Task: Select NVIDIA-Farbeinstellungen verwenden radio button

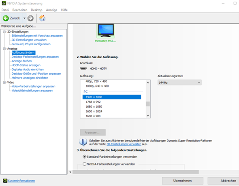Action: [x=84, y=164]
